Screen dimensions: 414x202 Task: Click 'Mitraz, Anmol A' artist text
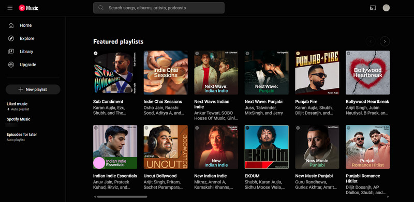214,185
